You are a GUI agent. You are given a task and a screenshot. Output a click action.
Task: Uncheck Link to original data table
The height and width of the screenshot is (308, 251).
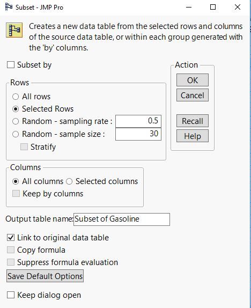[11, 238]
